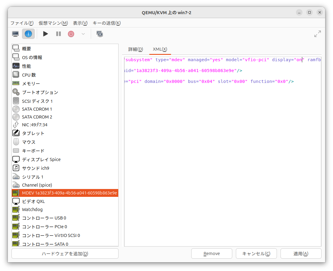The image size is (333, 271).
Task: Open the shutdown options dropdown arrow
Action: tap(83, 34)
